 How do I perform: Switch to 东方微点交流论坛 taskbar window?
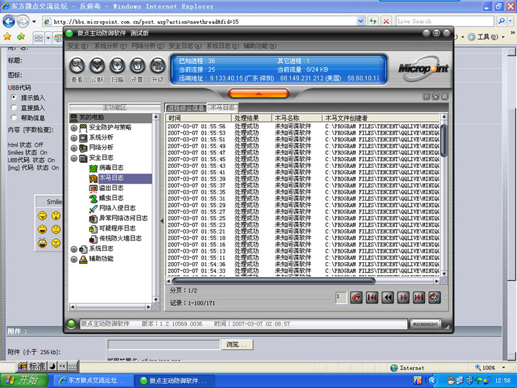[92, 381]
